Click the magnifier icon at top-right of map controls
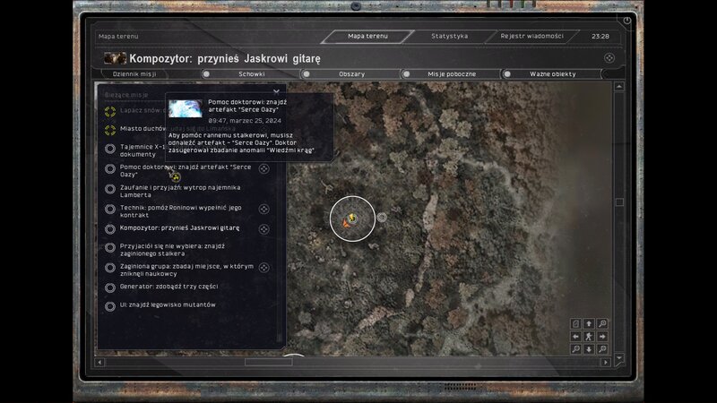This screenshot has width=717, height=403. [x=602, y=323]
